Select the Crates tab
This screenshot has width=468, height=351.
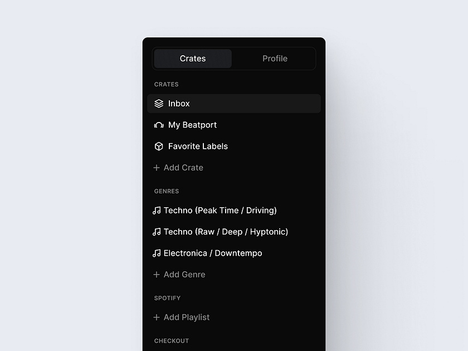click(x=193, y=58)
